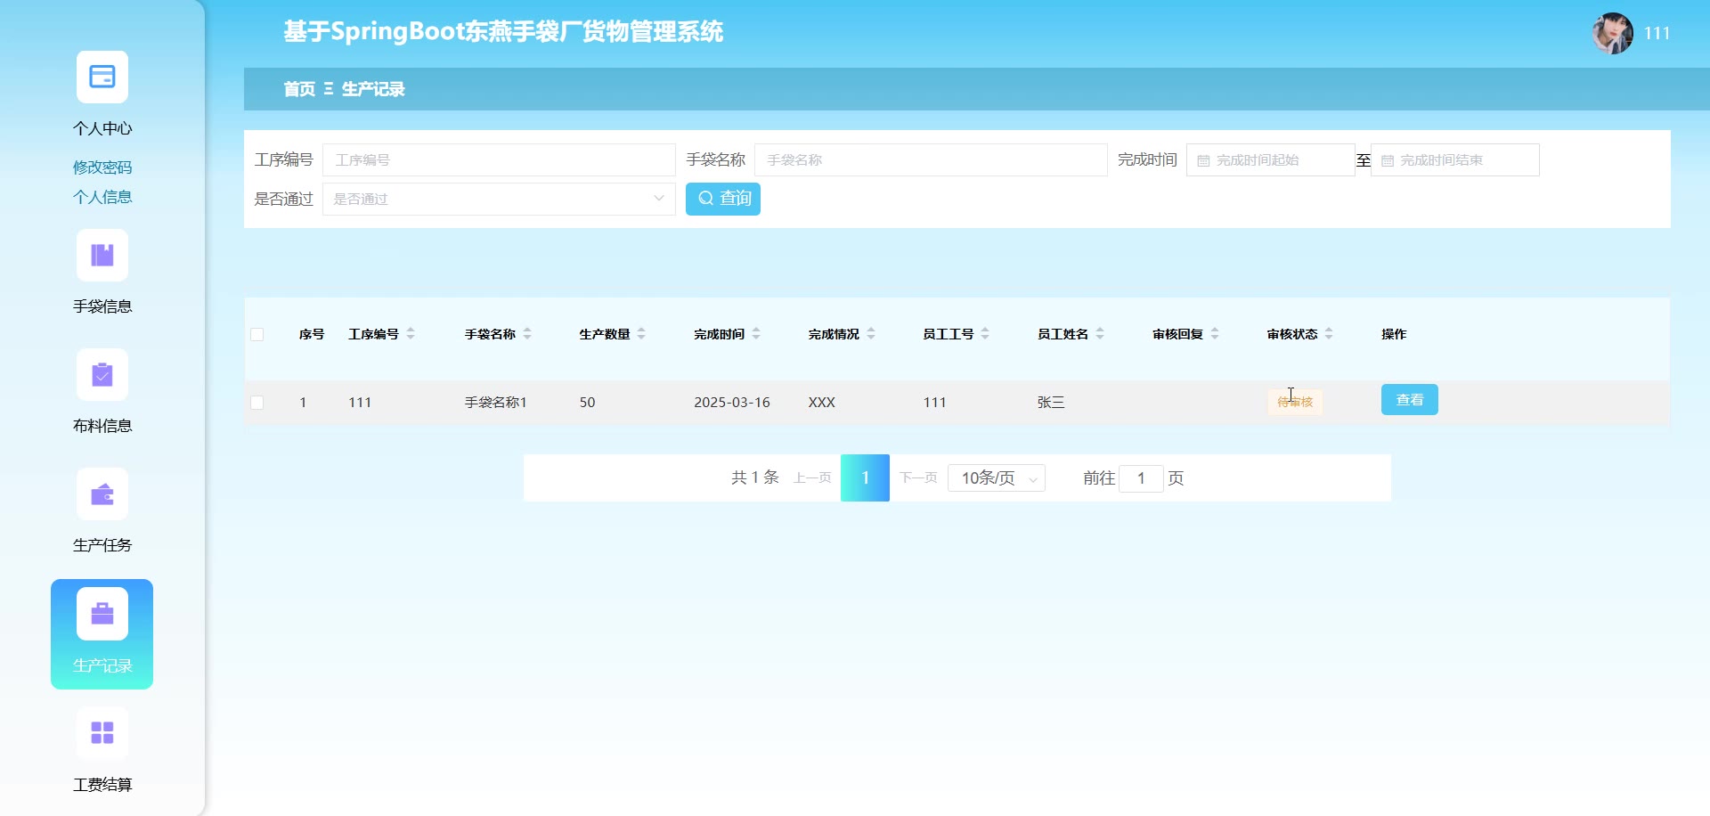Open the 手袋信息 sidebar icon
This screenshot has width=1710, height=816.
[x=102, y=256]
